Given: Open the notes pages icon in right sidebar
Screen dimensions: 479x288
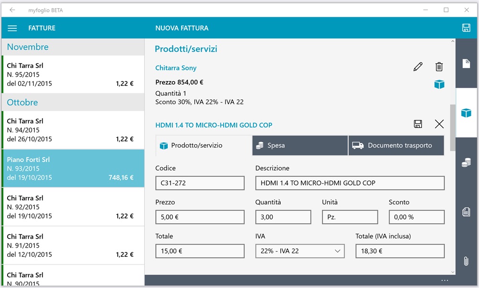Looking at the screenshot, I should point(466,212).
